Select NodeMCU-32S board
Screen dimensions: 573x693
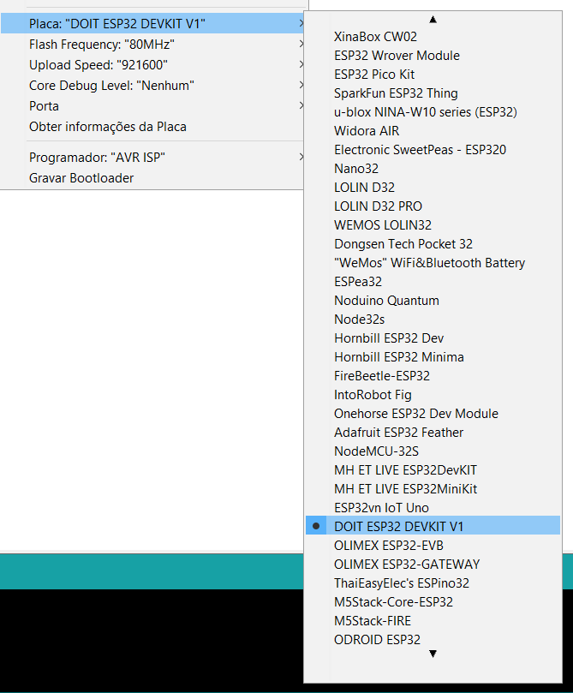tap(433, 451)
